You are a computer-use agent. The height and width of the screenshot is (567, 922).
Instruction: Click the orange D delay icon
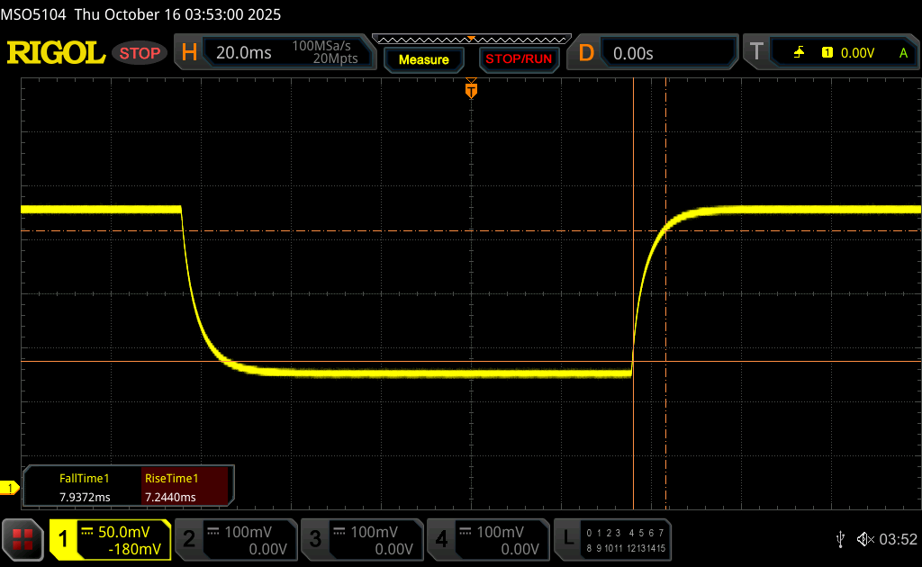(x=586, y=53)
